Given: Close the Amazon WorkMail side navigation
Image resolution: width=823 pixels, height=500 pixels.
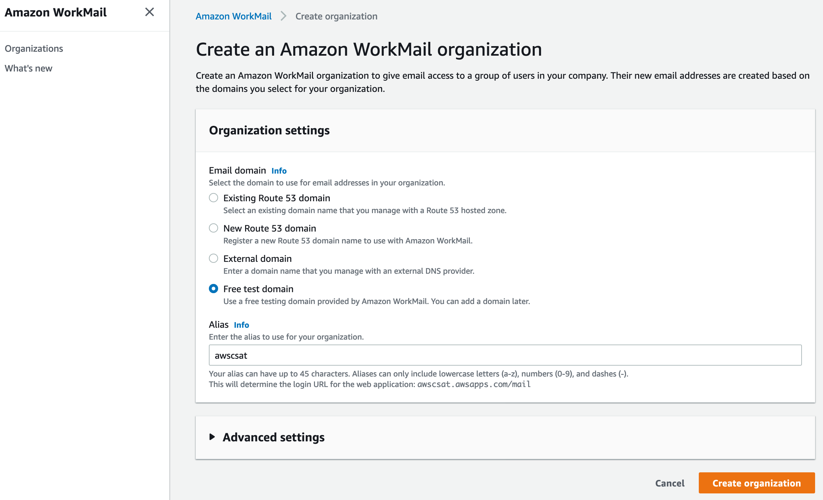Looking at the screenshot, I should point(149,12).
